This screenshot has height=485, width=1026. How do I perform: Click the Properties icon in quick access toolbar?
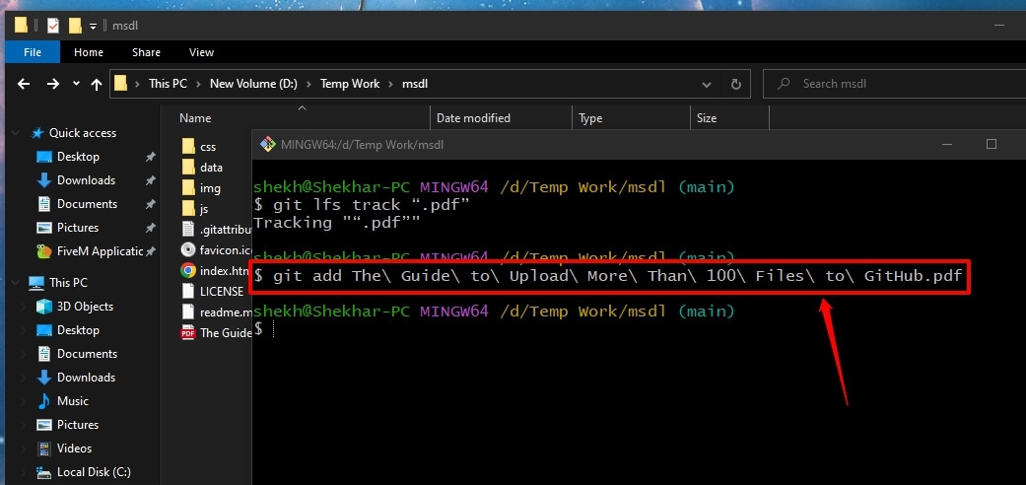pyautogui.click(x=53, y=25)
